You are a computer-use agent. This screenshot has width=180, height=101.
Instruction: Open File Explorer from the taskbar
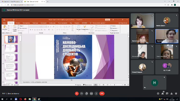30,99
